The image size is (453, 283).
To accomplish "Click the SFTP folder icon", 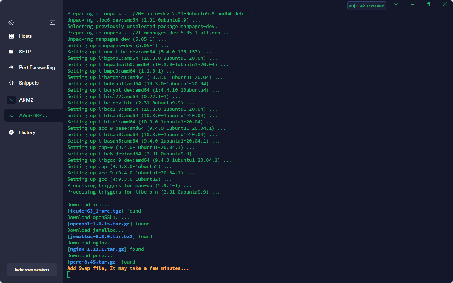I will tap(11, 52).
